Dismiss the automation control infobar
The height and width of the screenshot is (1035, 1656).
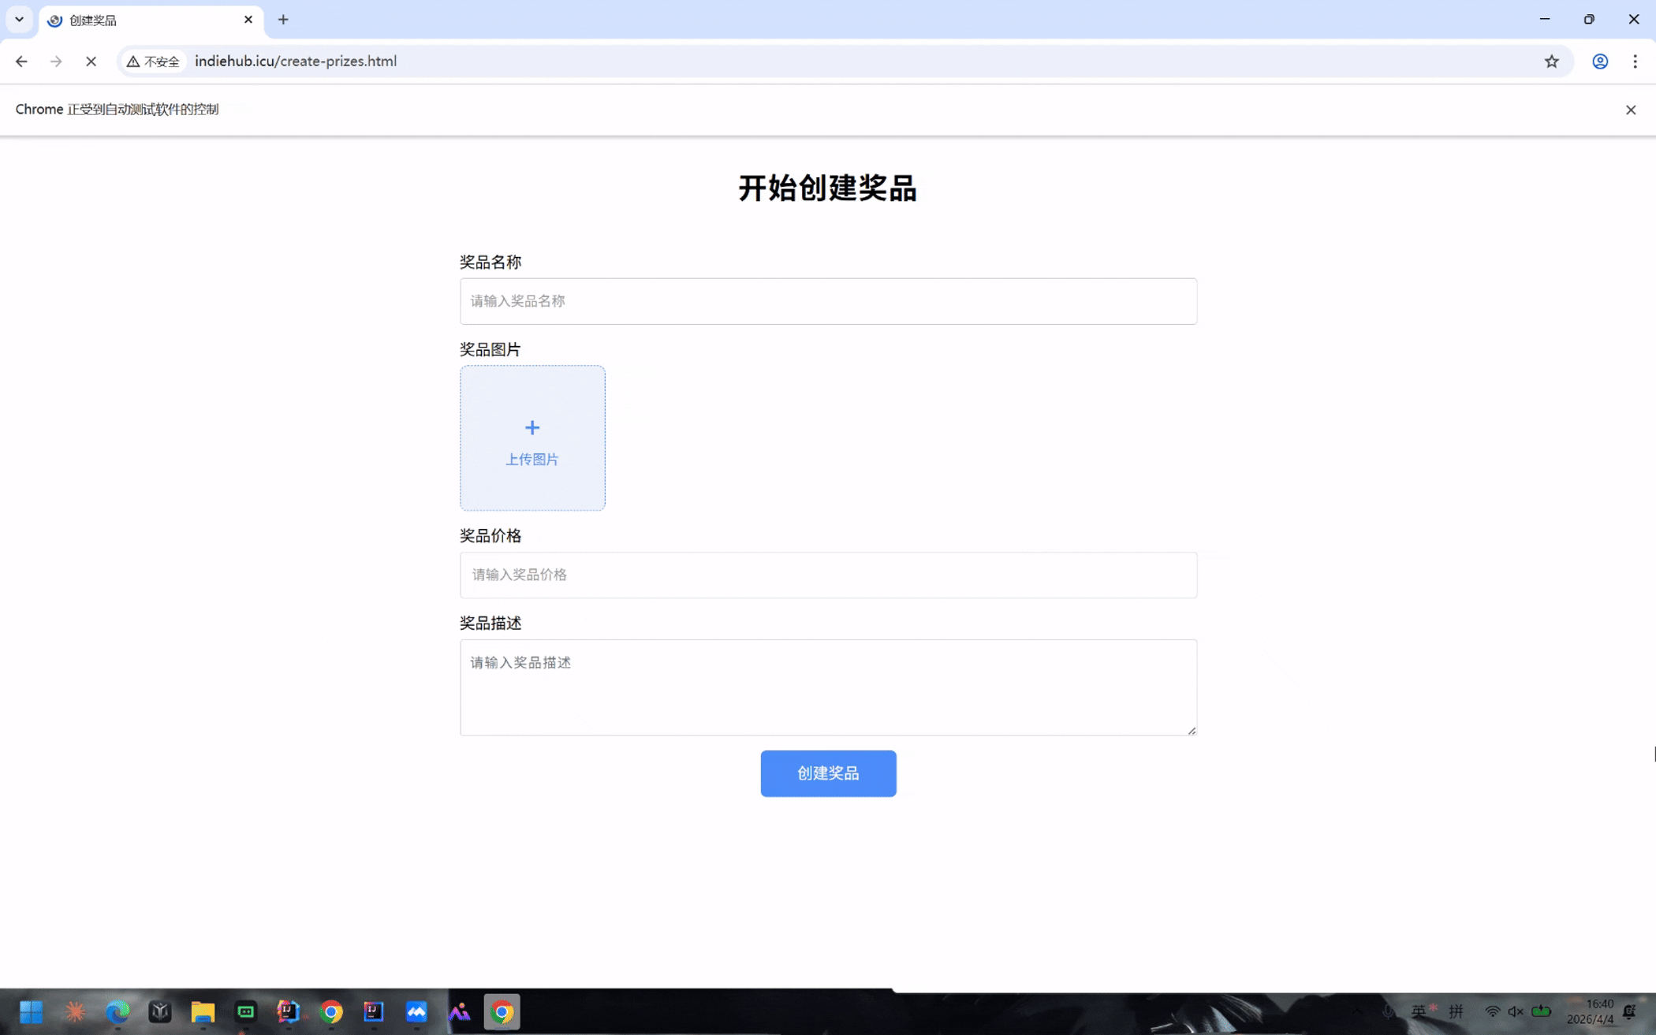coord(1630,110)
